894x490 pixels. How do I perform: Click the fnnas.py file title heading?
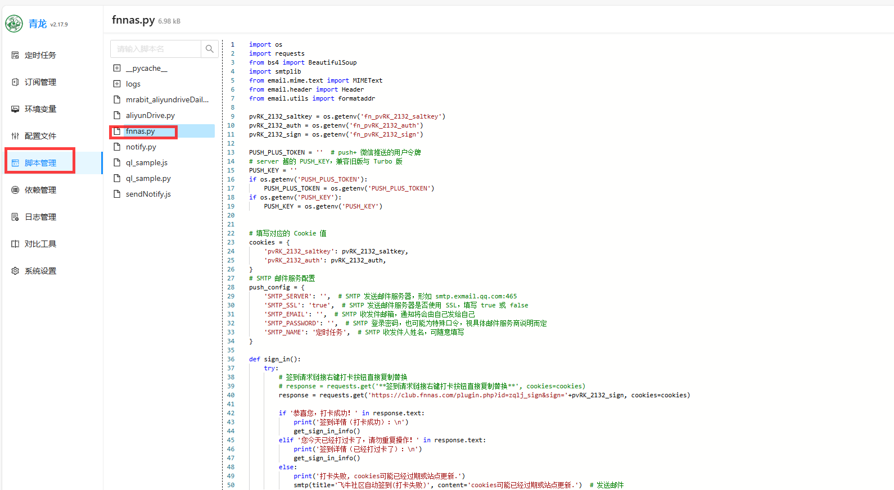[x=133, y=20]
